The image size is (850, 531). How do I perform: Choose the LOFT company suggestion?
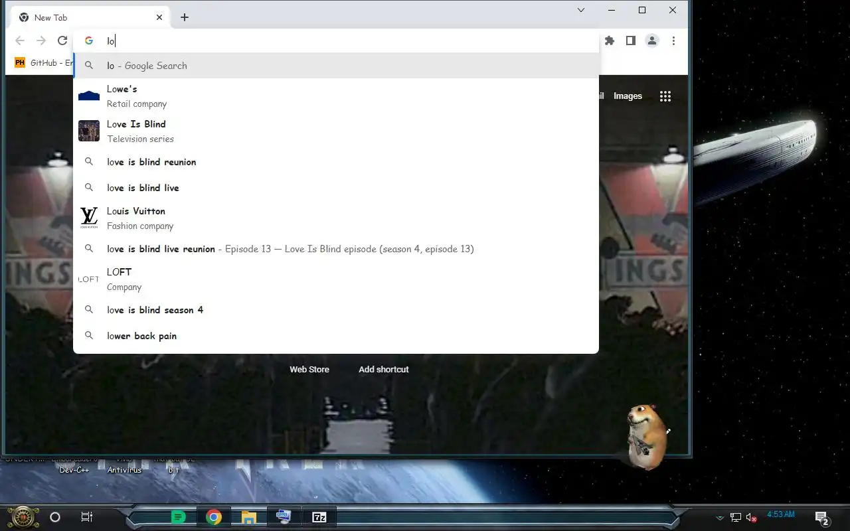point(336,279)
